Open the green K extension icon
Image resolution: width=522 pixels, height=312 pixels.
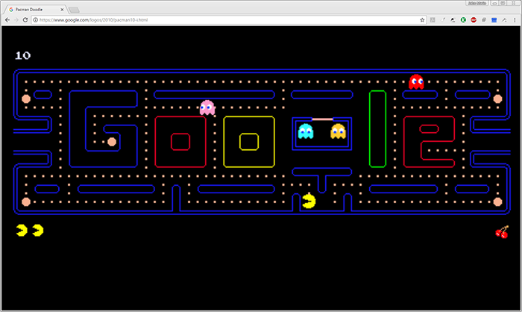pyautogui.click(x=463, y=20)
